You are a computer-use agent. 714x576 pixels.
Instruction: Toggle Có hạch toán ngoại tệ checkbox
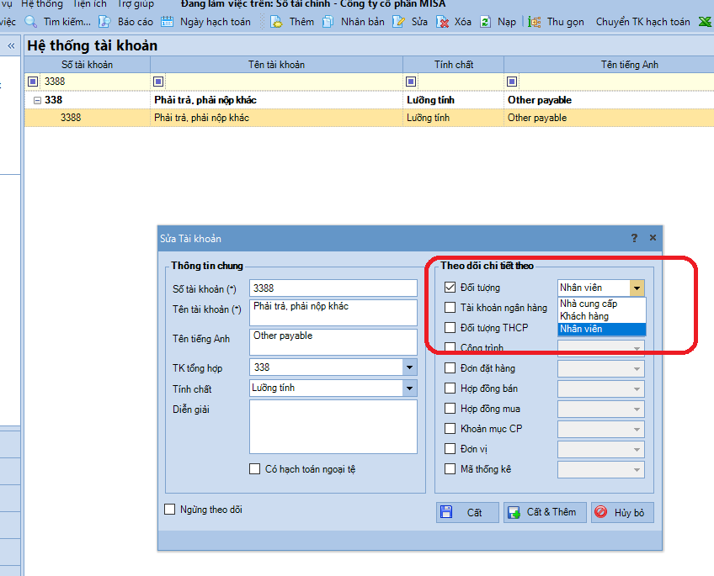point(254,468)
